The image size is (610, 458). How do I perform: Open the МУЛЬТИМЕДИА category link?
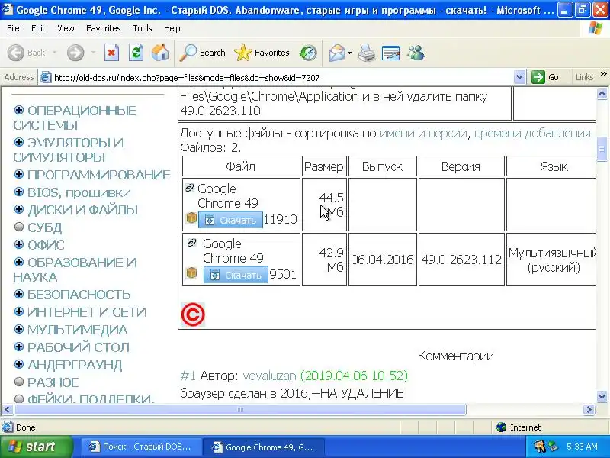pos(78,330)
